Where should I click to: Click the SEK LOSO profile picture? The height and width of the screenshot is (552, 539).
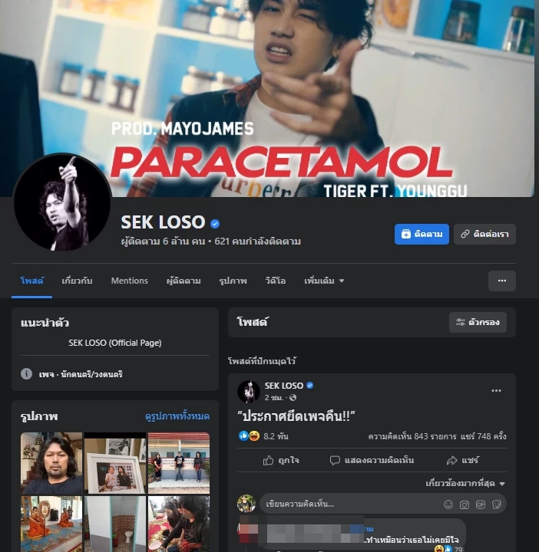[62, 202]
